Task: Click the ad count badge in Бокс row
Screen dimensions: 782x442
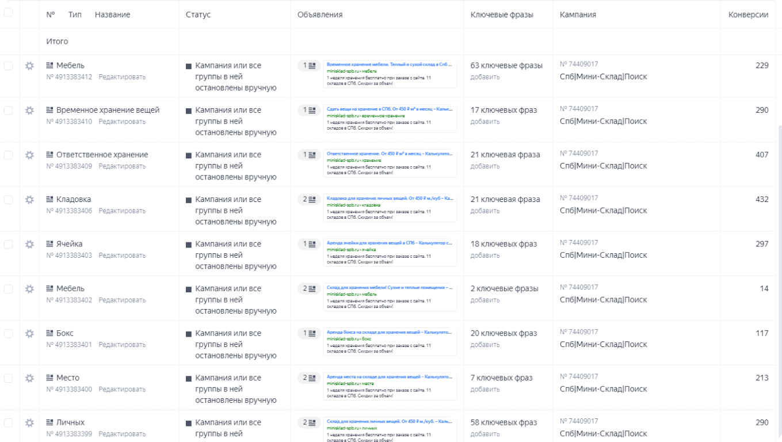Action: tap(309, 333)
